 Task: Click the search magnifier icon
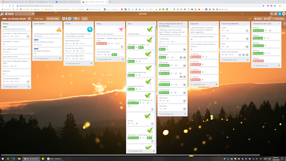point(33,14)
